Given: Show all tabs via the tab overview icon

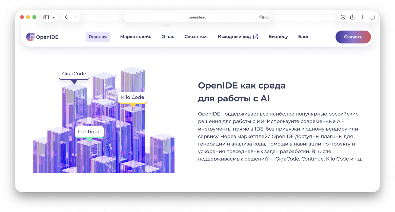Looking at the screenshot, I should click(x=372, y=17).
